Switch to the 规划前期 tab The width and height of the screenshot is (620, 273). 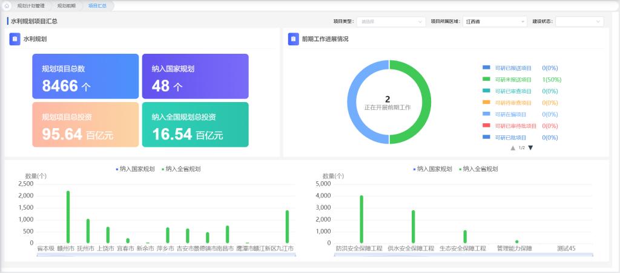coord(66,5)
